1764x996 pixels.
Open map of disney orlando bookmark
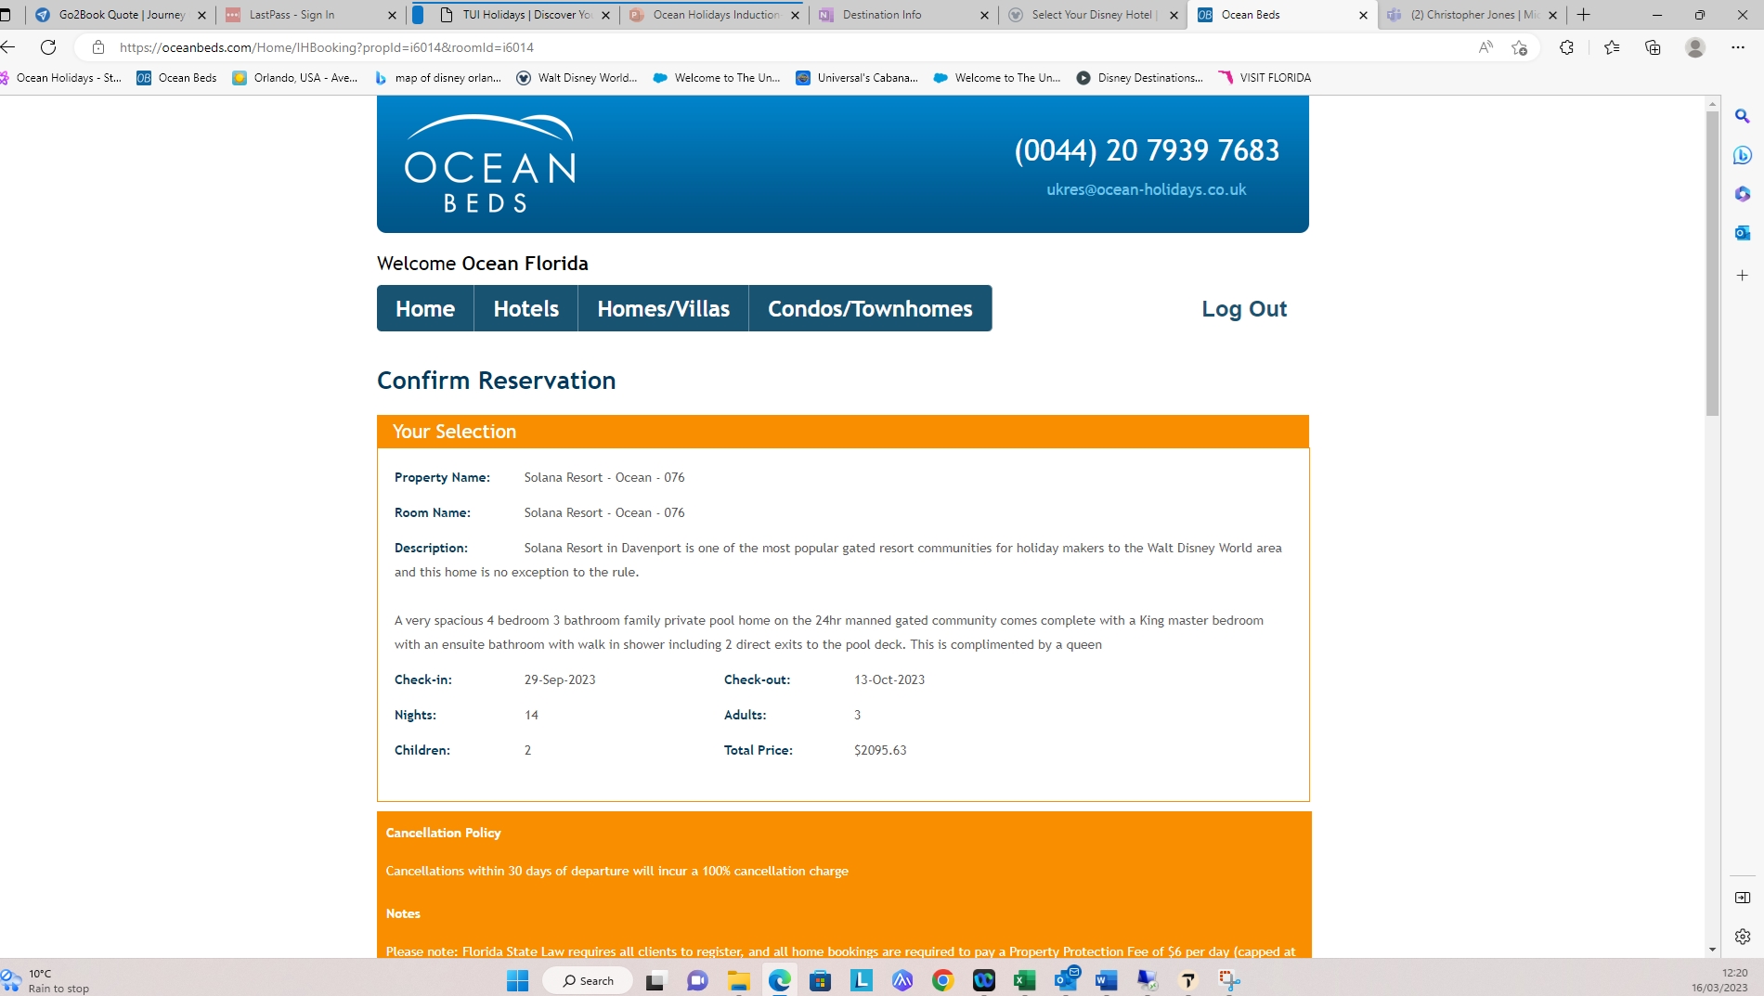click(437, 78)
